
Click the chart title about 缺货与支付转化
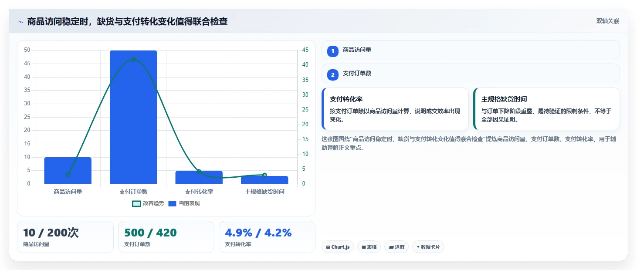(x=127, y=21)
